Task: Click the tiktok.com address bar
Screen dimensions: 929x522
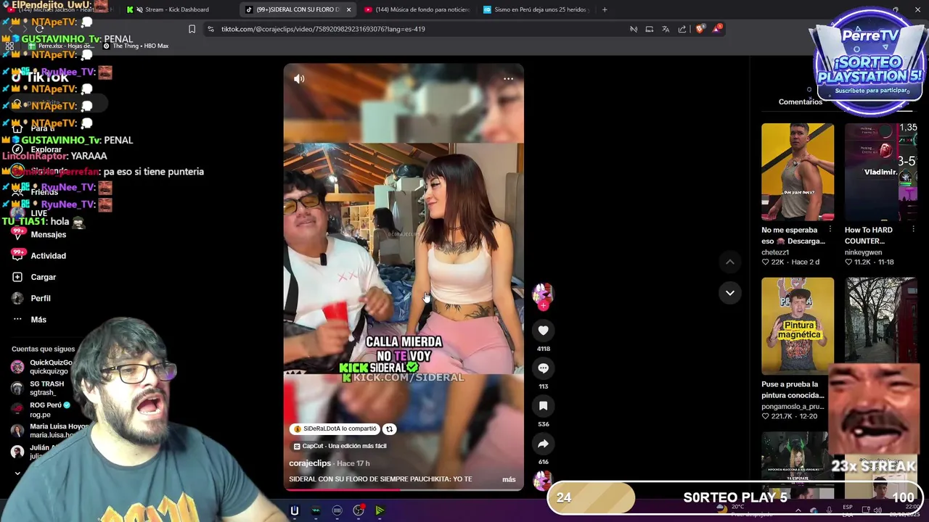Action: point(417,29)
